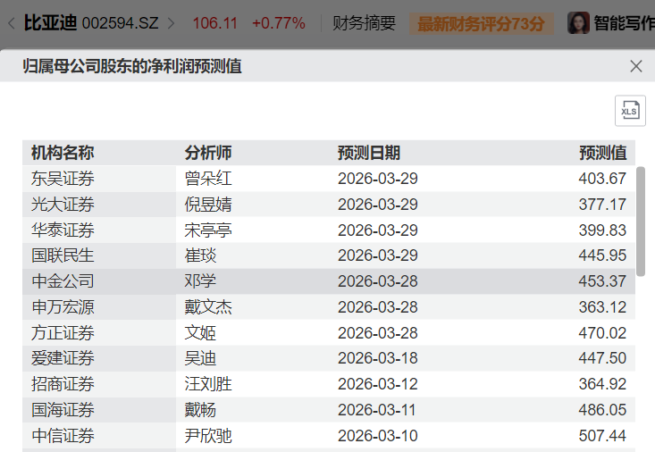Go to previous stock with left chevron

click(x=12, y=23)
